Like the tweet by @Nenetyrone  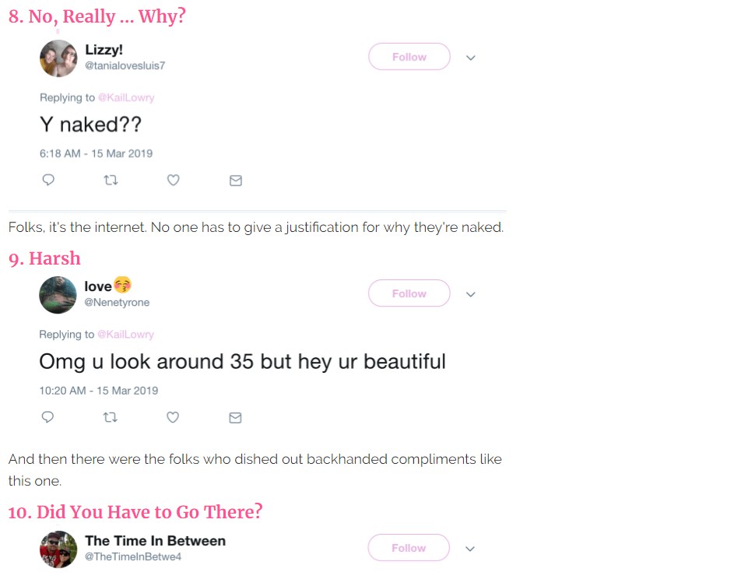(173, 417)
